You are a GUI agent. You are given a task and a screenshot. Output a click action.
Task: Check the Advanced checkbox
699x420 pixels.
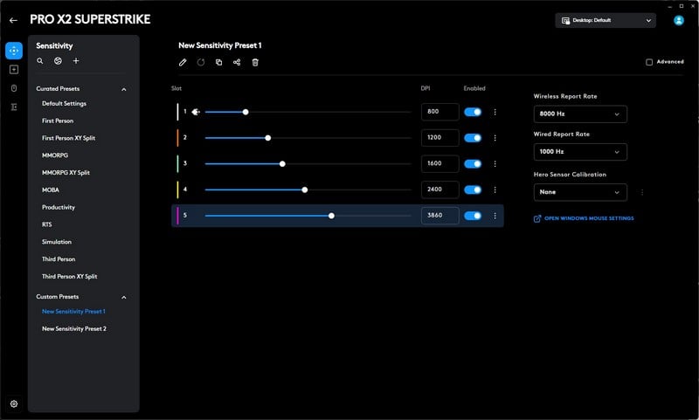tap(649, 62)
